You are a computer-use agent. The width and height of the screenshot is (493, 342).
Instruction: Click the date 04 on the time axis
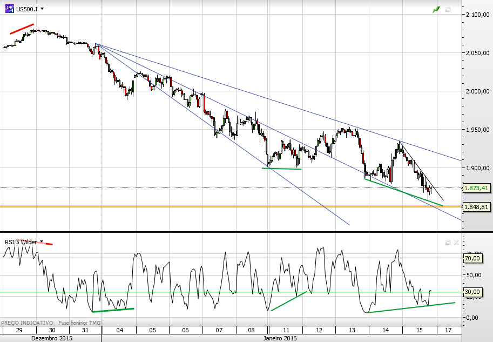tap(119, 330)
